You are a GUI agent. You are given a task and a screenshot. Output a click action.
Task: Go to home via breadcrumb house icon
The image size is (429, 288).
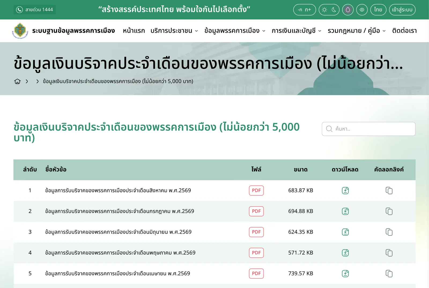pyautogui.click(x=17, y=81)
